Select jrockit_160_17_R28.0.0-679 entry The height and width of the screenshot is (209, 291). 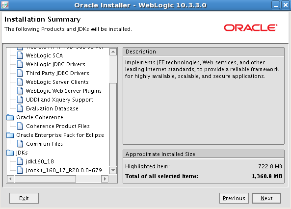point(64,170)
